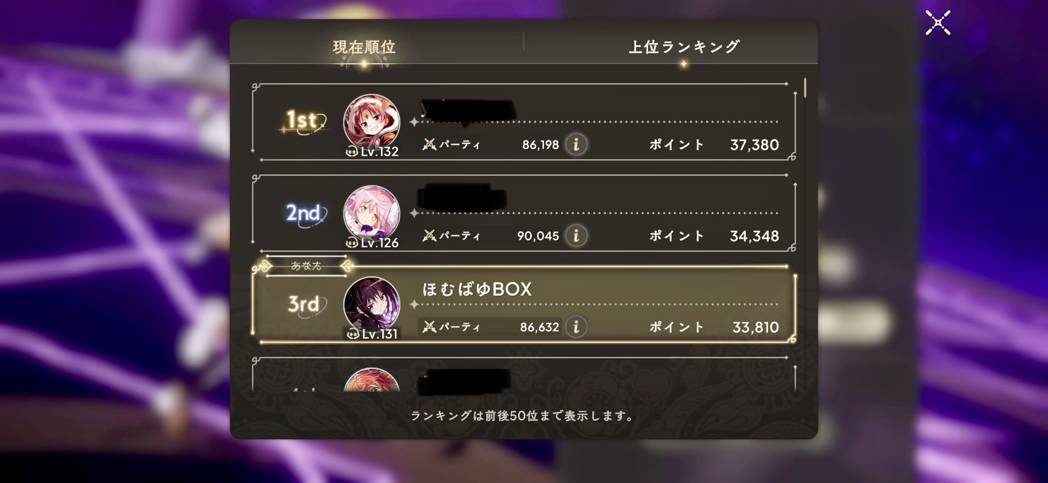Click the ほむばゆBOX player name
The height and width of the screenshot is (483, 1048).
point(477,289)
